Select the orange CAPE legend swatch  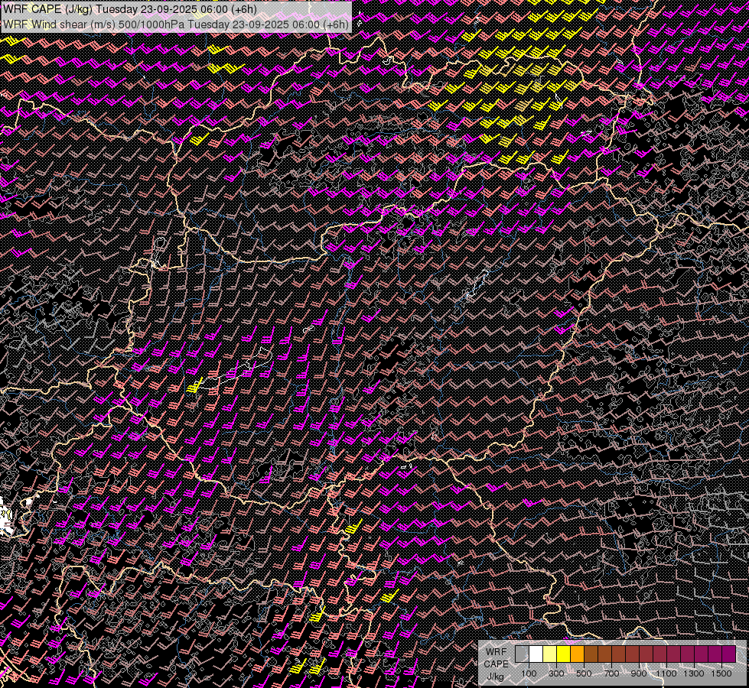577,654
